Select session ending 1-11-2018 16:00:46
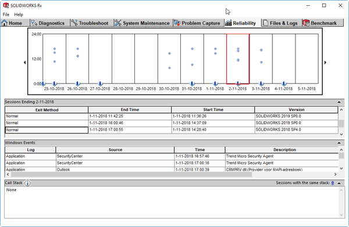Viewport: 349px width, 227px height. [172, 123]
